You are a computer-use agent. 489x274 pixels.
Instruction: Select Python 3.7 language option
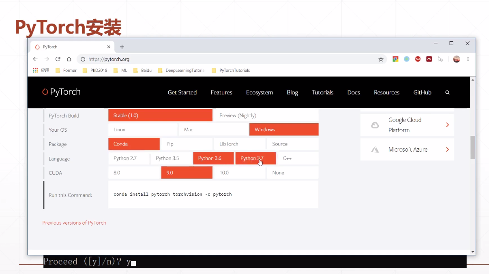pyautogui.click(x=256, y=158)
